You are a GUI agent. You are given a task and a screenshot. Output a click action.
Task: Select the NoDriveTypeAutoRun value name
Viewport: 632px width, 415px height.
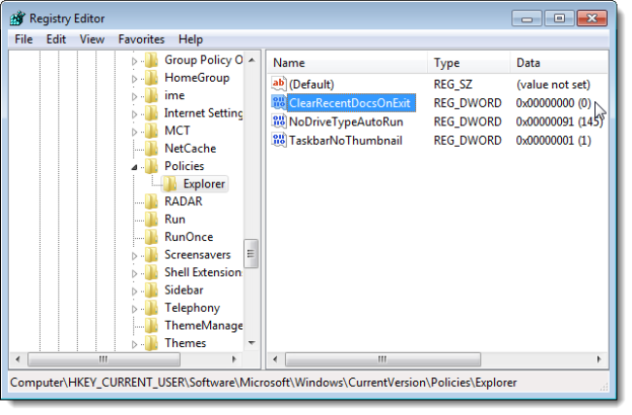click(346, 121)
